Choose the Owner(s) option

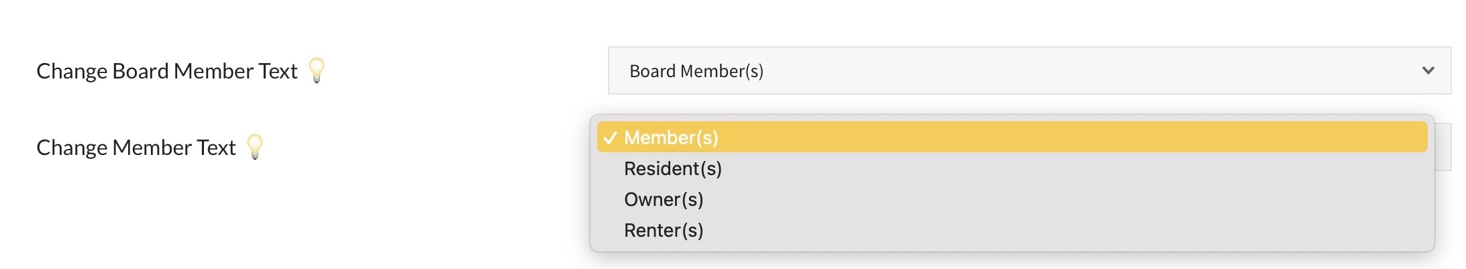[x=664, y=199]
